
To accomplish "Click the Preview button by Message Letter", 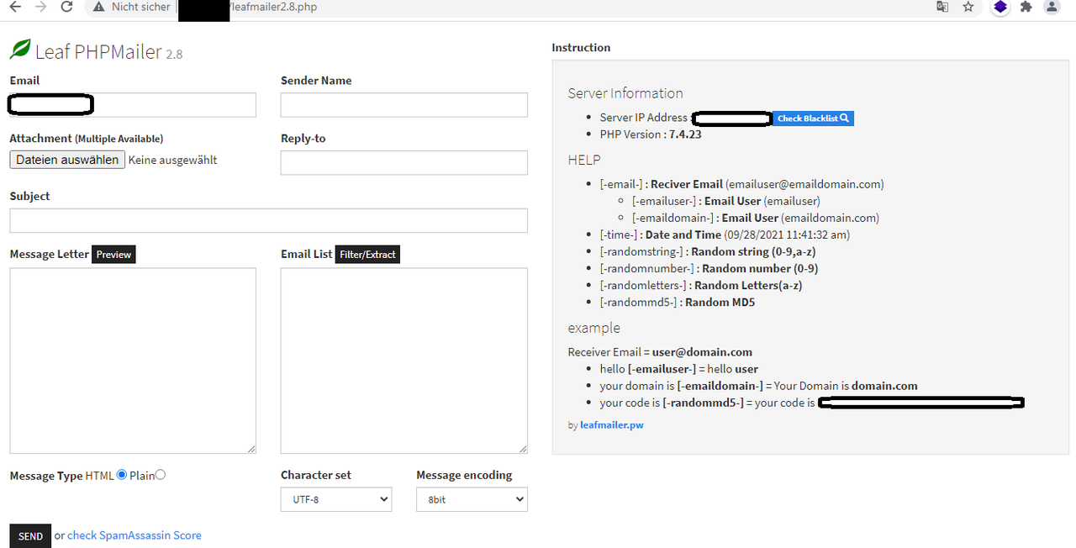I will click(x=113, y=254).
